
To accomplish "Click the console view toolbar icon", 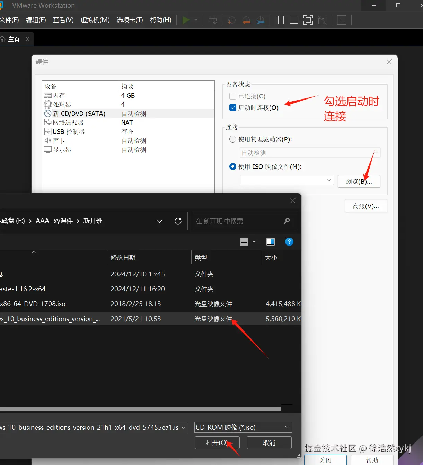I will pos(342,20).
